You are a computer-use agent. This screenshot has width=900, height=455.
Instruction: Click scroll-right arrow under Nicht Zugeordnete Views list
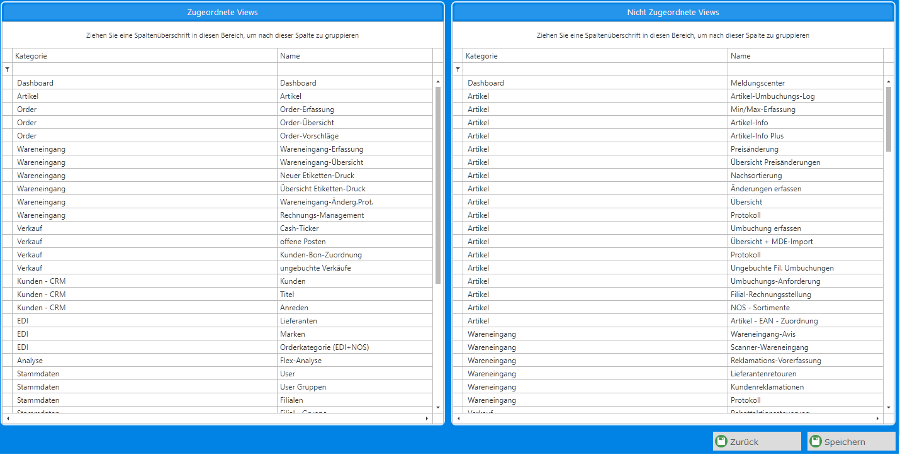[877, 418]
